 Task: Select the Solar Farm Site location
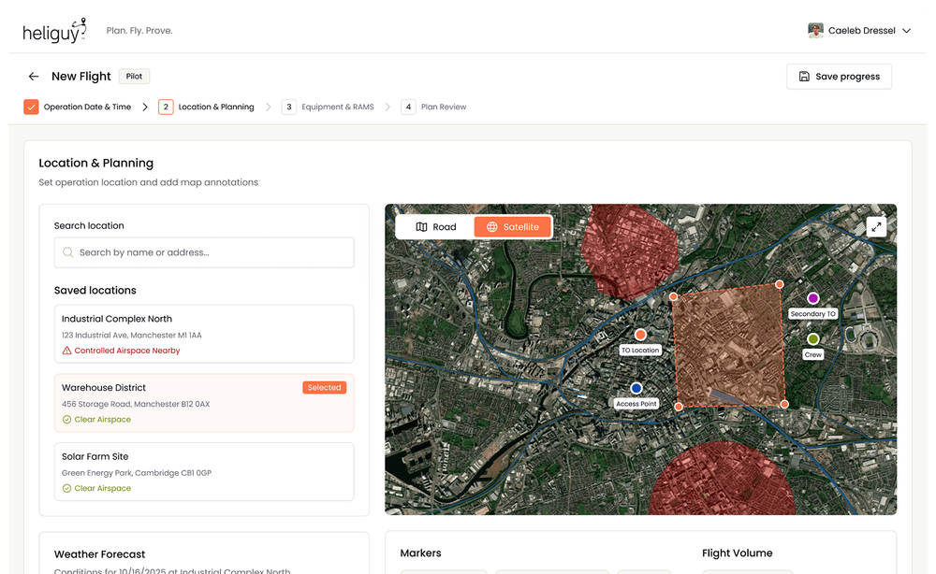[x=204, y=472]
